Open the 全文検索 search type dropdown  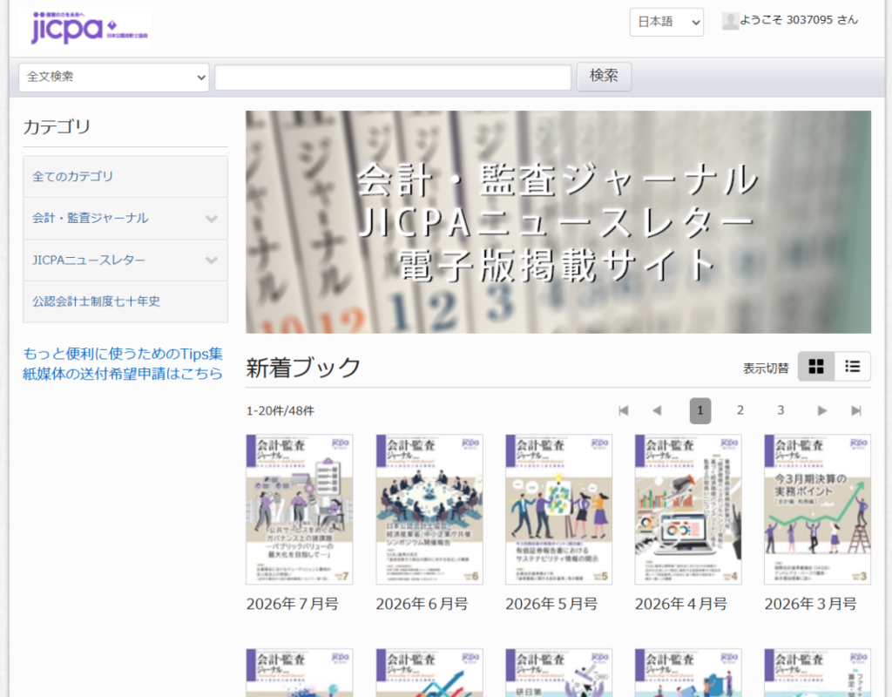(x=114, y=77)
